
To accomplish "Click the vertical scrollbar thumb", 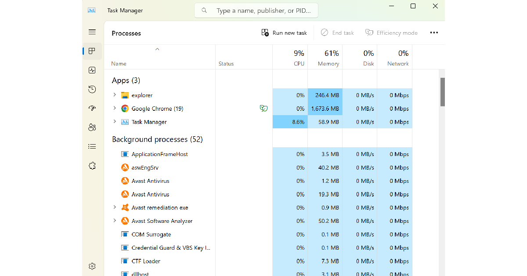I will [442, 92].
